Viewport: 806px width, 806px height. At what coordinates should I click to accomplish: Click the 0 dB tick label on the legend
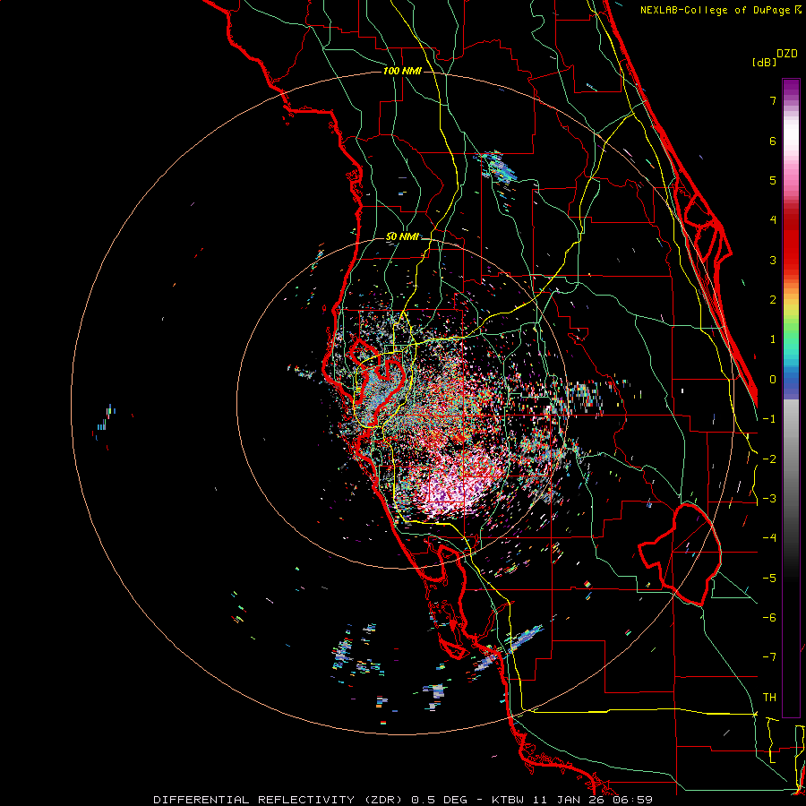[773, 380]
